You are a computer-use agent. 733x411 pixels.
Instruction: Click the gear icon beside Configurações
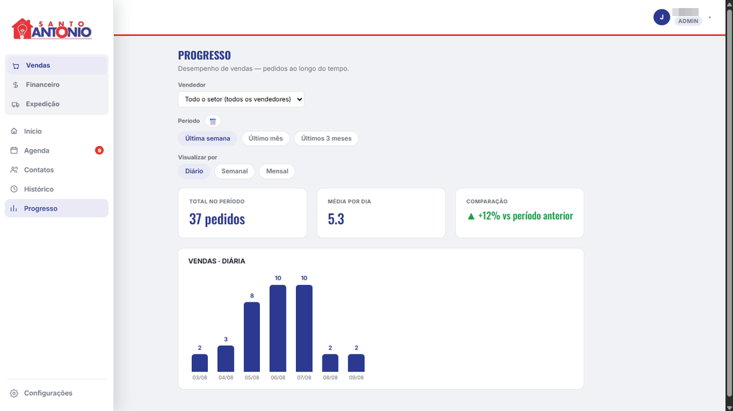pos(14,393)
